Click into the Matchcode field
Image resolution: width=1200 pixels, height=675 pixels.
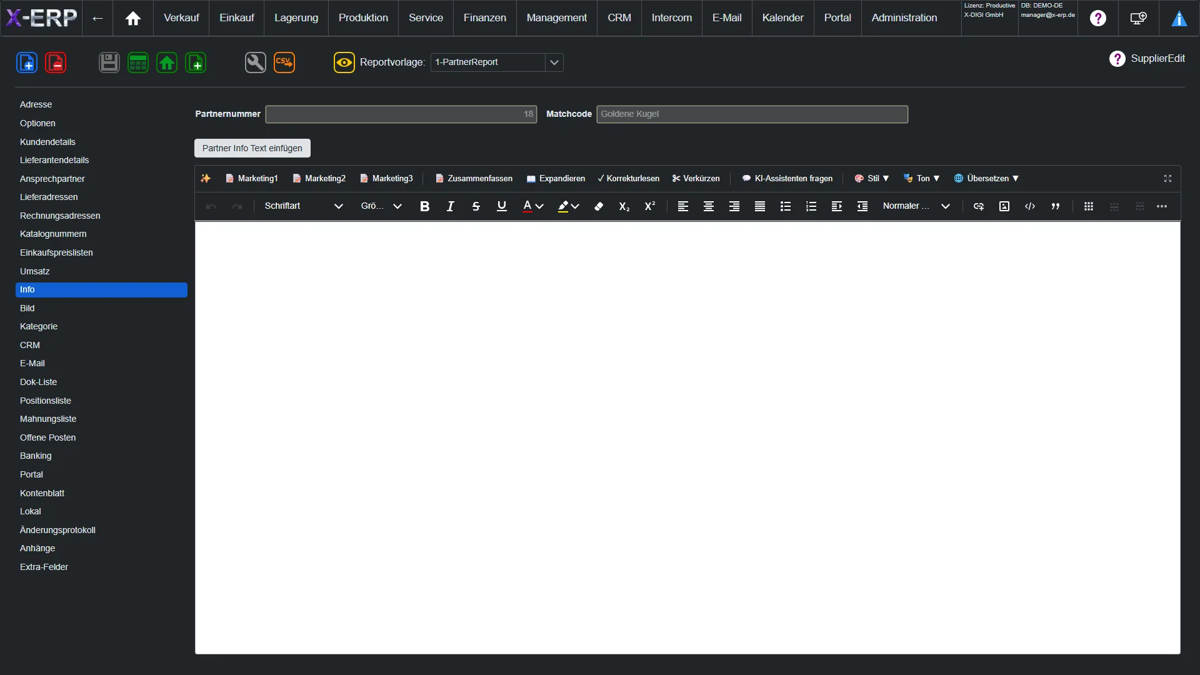[752, 114]
